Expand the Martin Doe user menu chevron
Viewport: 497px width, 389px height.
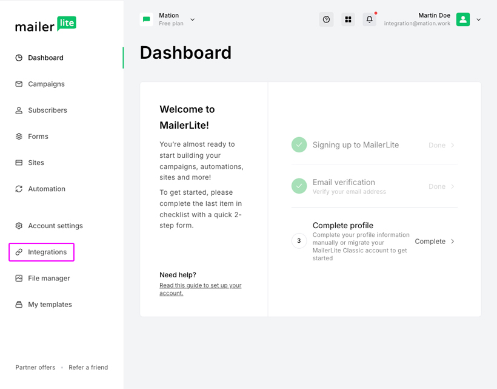click(479, 19)
